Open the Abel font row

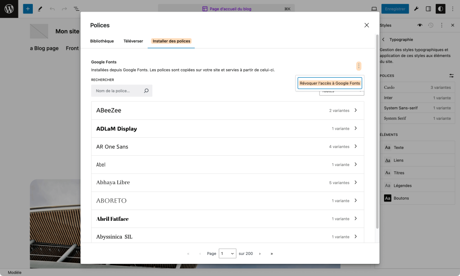tap(228, 165)
